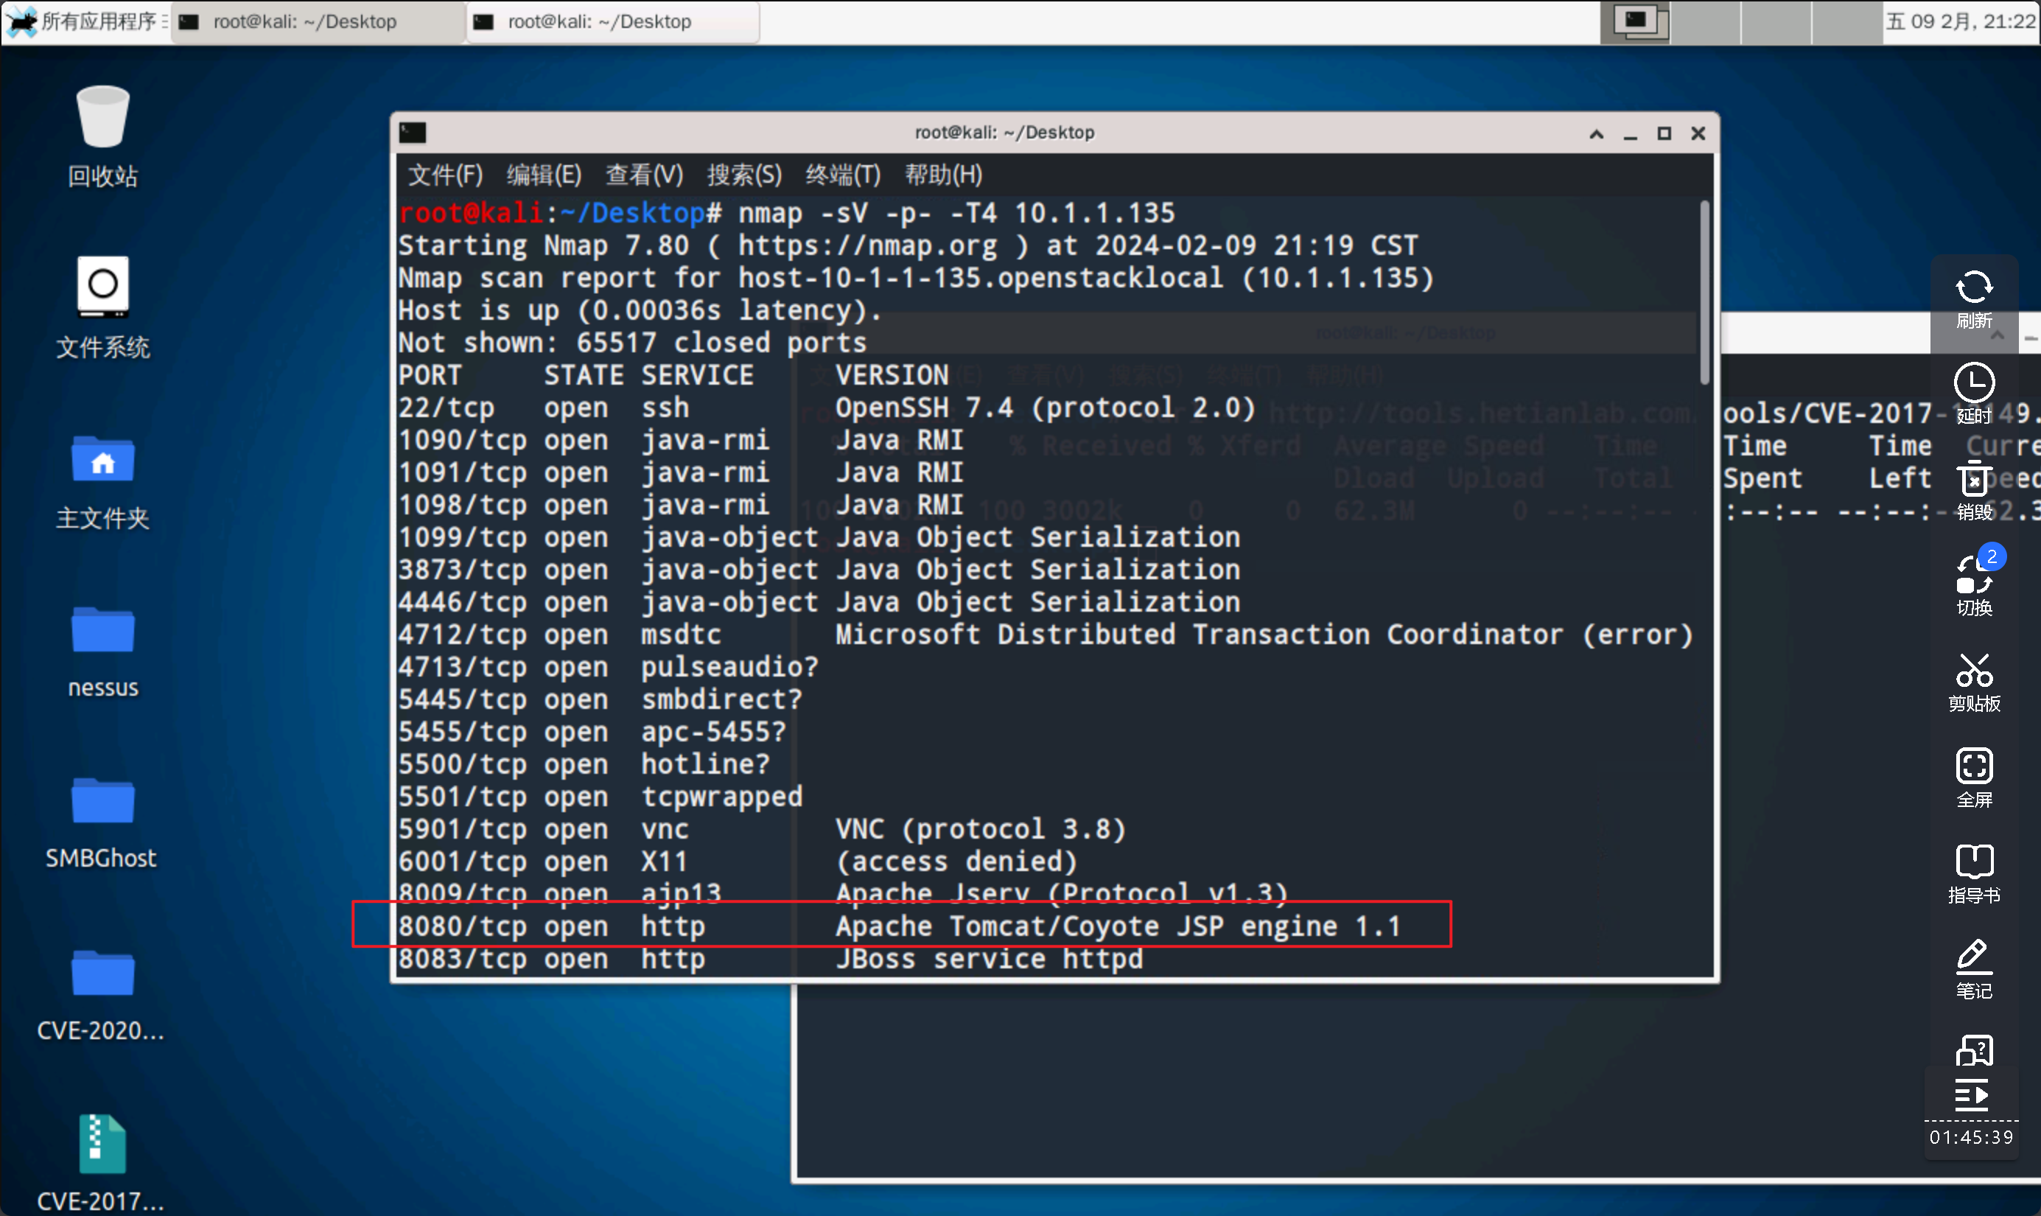Screen dimensions: 2041x1216
Task: Click the 刷新 refresh icon in the sidebar
Action: click(x=1973, y=288)
